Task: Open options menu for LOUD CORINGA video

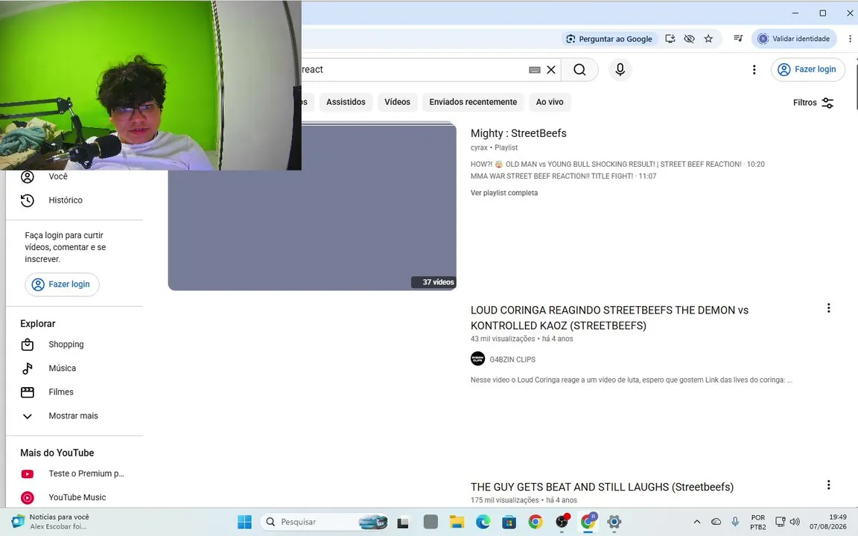Action: point(828,308)
